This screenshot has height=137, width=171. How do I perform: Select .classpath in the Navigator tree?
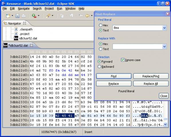pyautogui.click(x=26, y=29)
